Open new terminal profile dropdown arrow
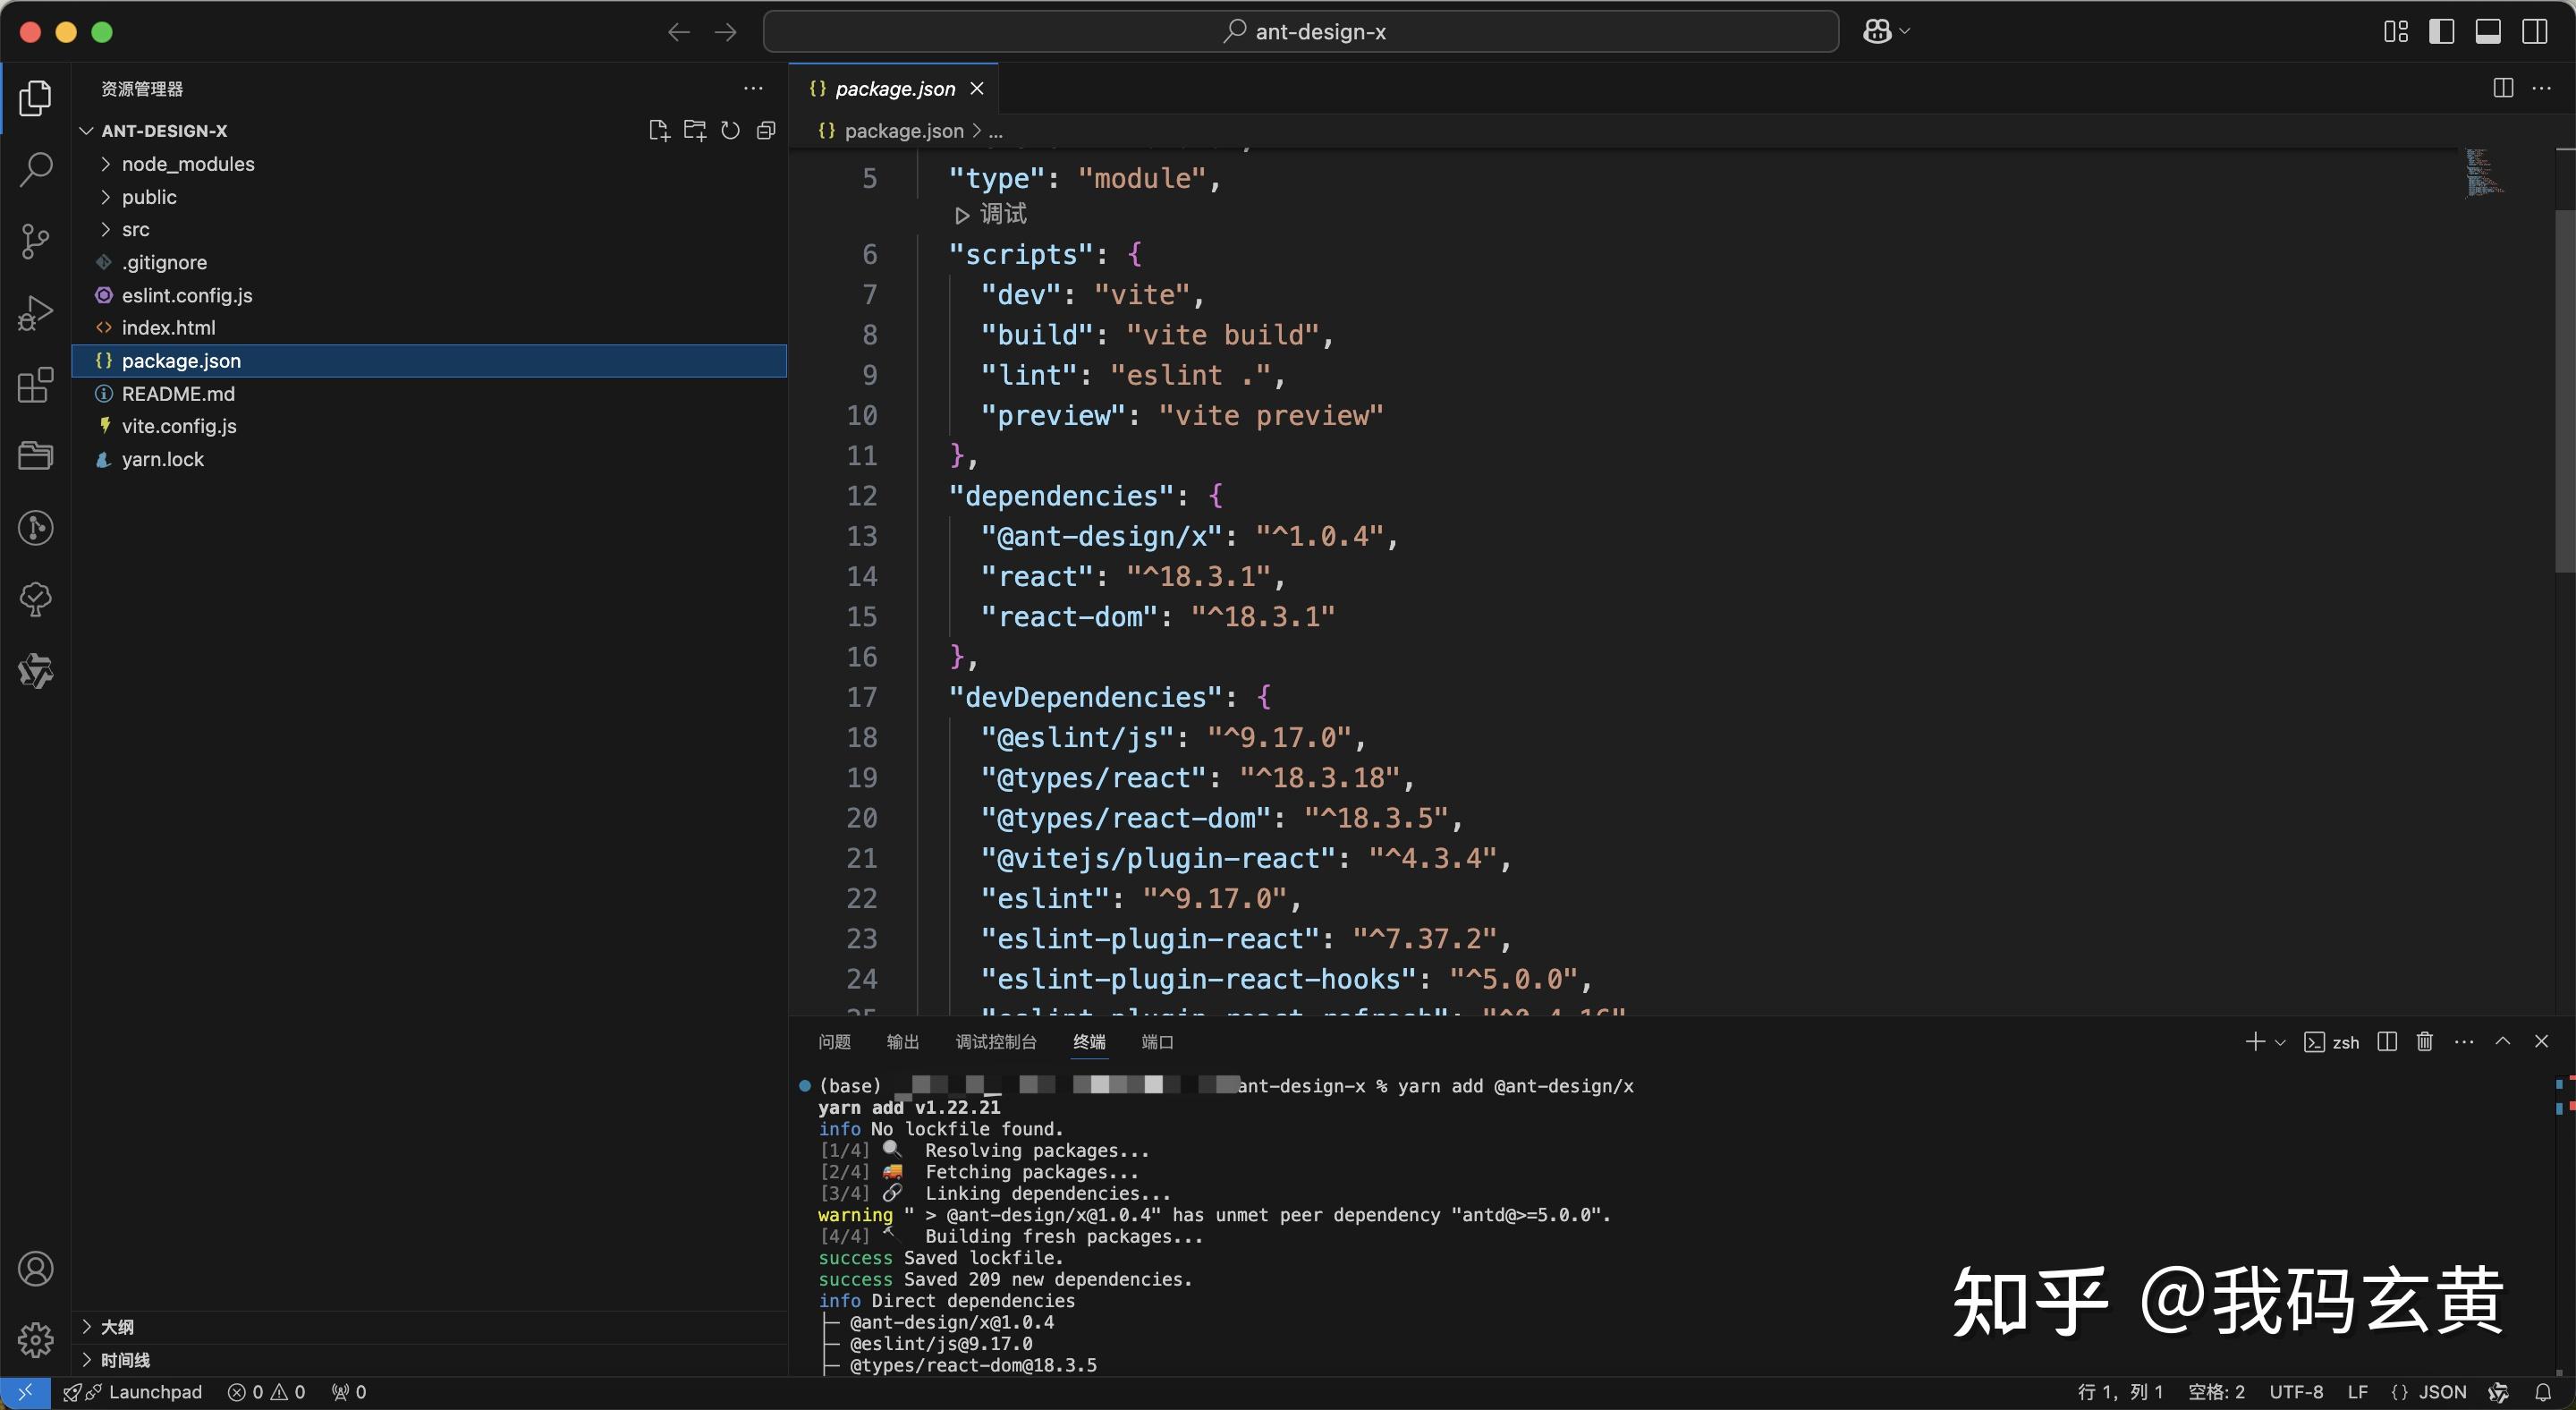 (x=2280, y=1043)
